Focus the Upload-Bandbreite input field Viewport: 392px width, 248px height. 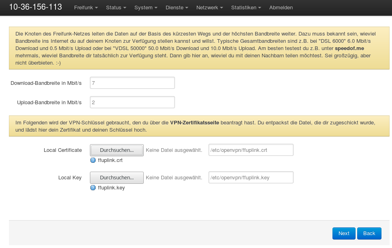click(132, 103)
